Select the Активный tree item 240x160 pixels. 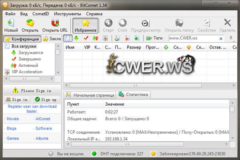click(28, 65)
